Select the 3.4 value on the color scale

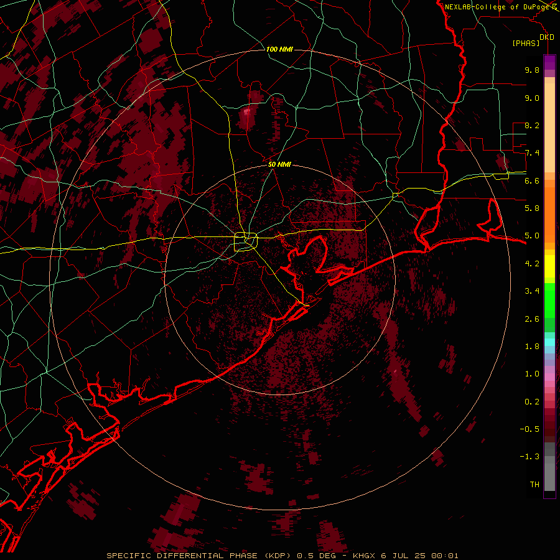click(x=532, y=291)
